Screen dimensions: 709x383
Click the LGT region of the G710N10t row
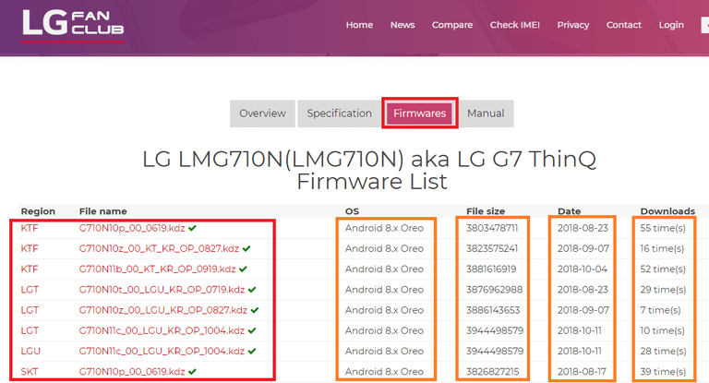point(30,290)
